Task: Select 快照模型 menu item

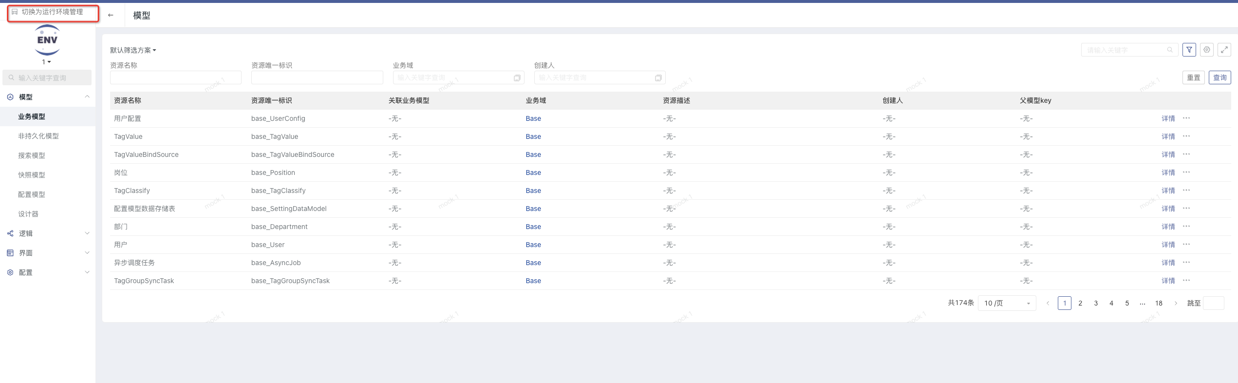Action: pos(48,175)
